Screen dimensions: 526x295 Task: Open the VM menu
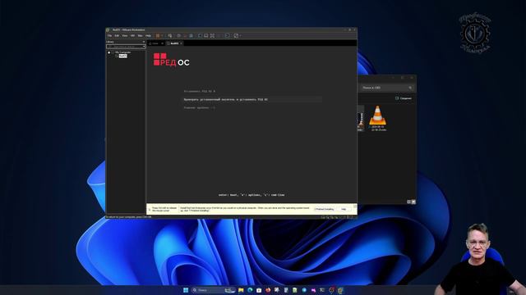(x=132, y=35)
